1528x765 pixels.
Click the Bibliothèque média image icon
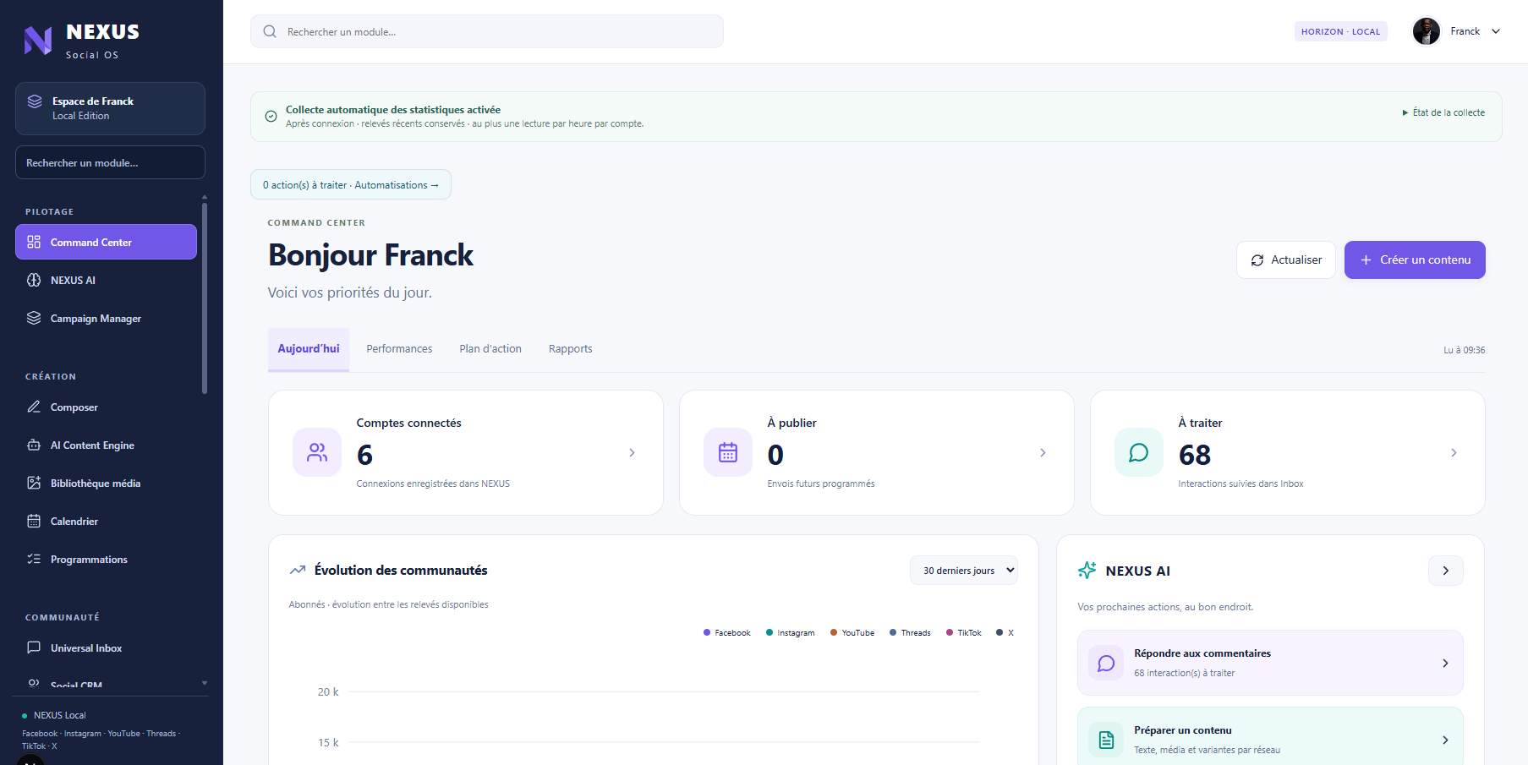pos(34,483)
